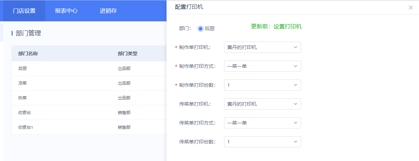
Task: Expand the 制作单打印方式 combo box
Action: point(262,66)
